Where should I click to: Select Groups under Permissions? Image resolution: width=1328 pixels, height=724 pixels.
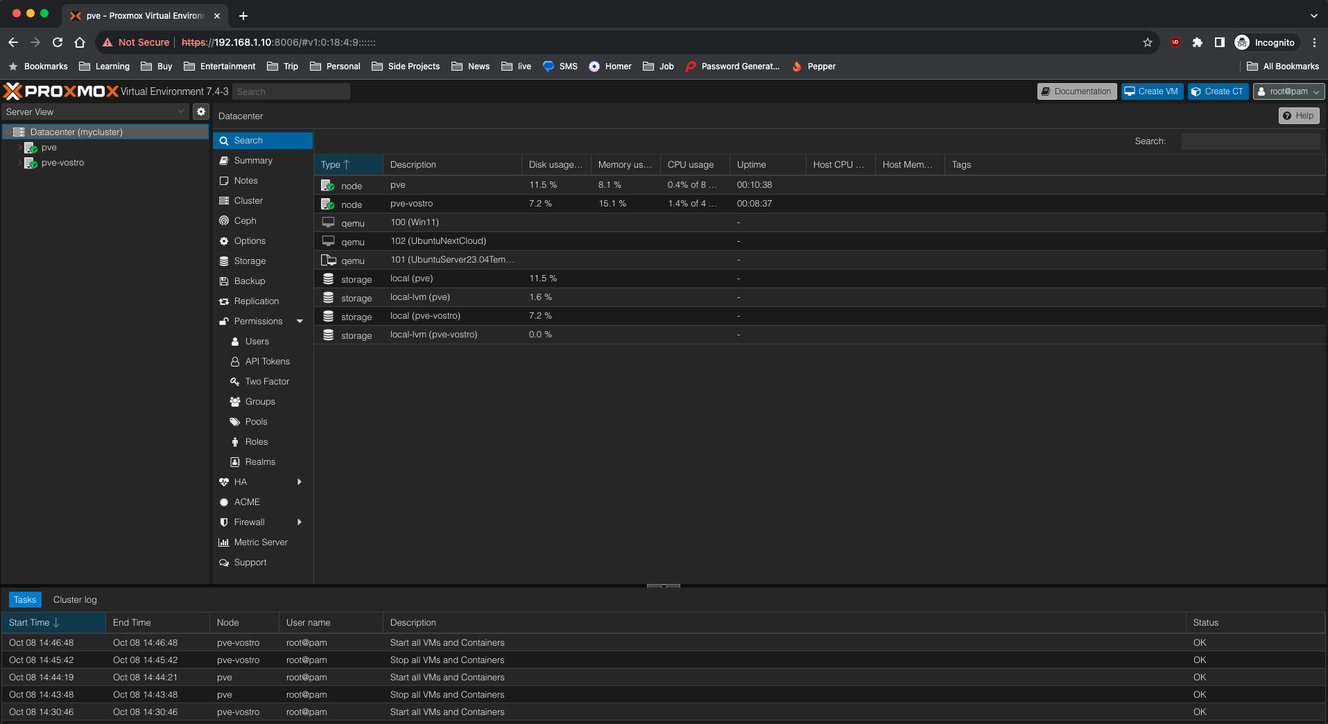263,401
